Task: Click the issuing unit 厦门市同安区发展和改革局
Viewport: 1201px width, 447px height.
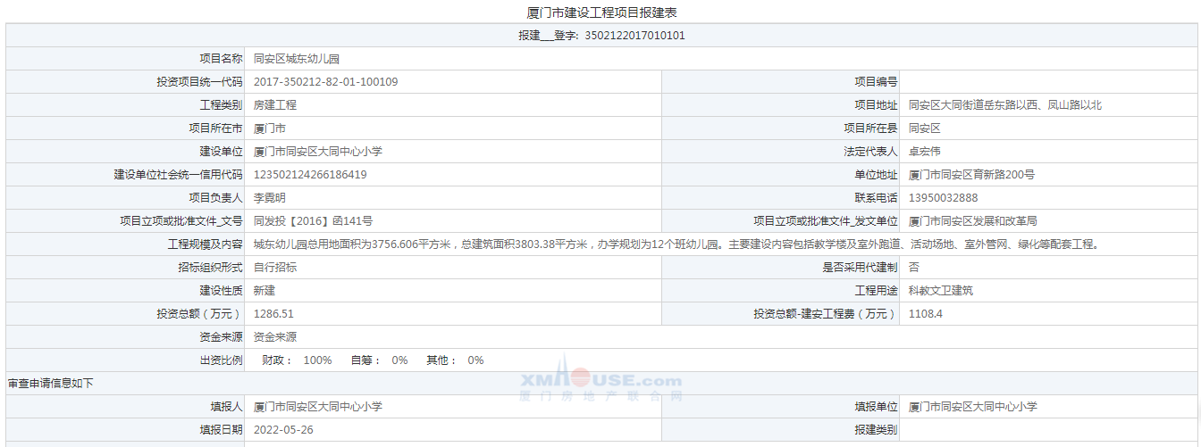Action: [x=972, y=221]
